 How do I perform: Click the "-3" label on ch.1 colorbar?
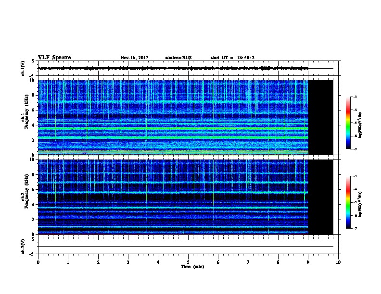coord(355,97)
